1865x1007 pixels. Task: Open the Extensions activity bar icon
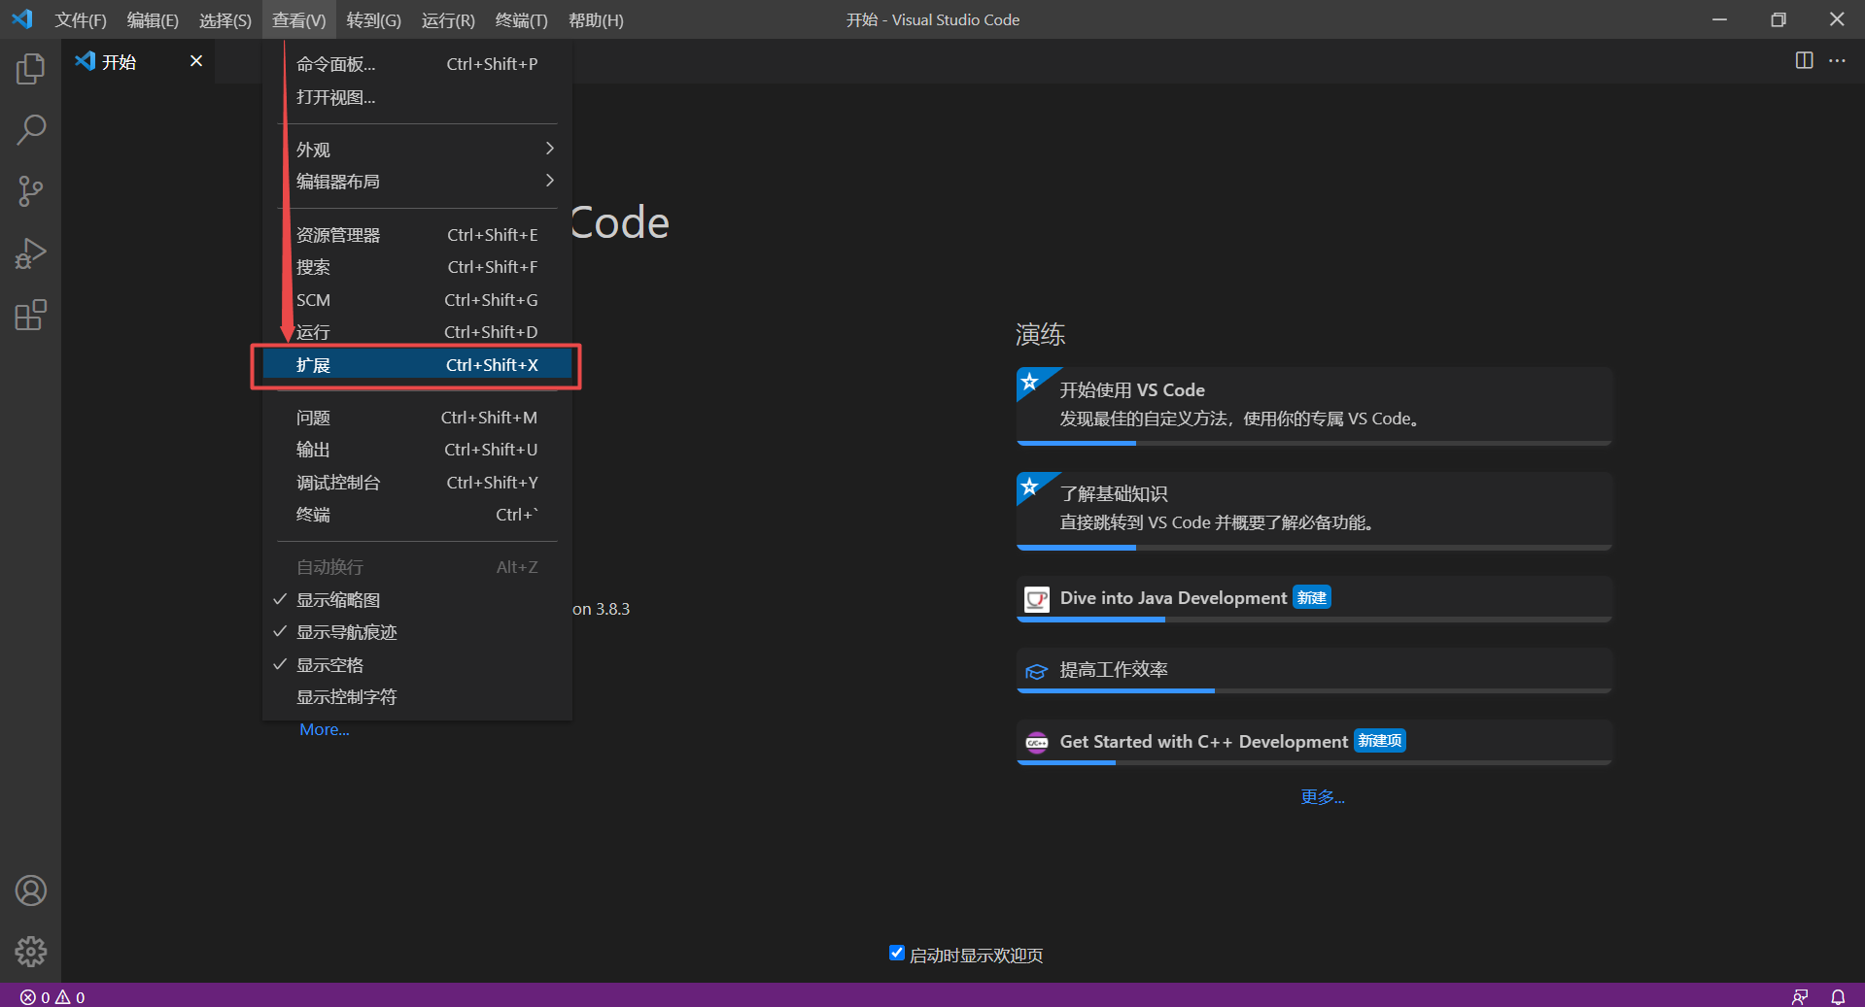click(x=30, y=316)
